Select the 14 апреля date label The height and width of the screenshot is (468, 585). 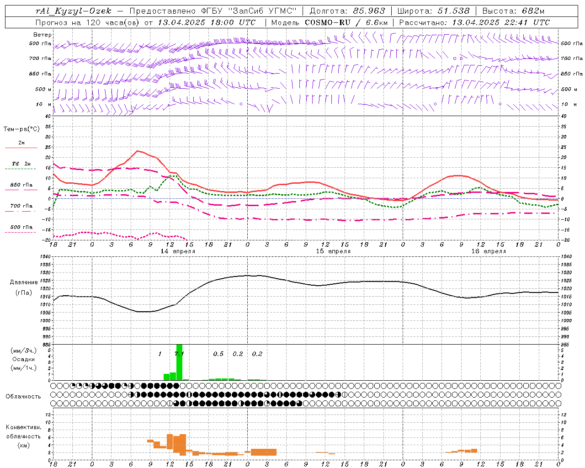(178, 251)
